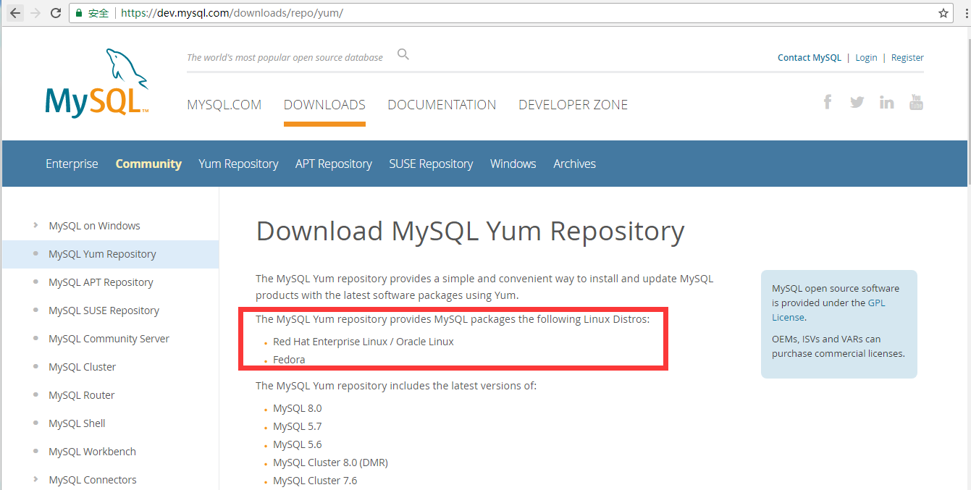971x490 pixels.
Task: Bookmark page with the star icon
Action: coord(943,13)
